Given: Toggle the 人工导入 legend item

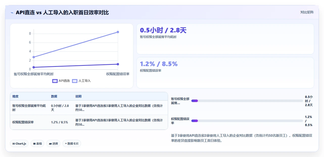Looking at the screenshot, I should [x=81, y=81].
